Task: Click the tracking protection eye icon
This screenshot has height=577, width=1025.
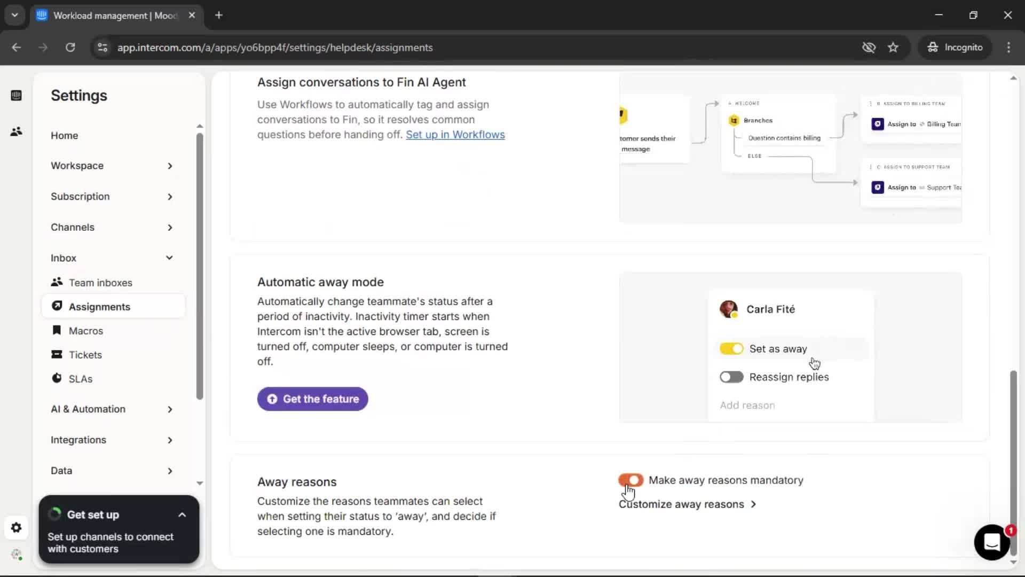Action: 869,47
